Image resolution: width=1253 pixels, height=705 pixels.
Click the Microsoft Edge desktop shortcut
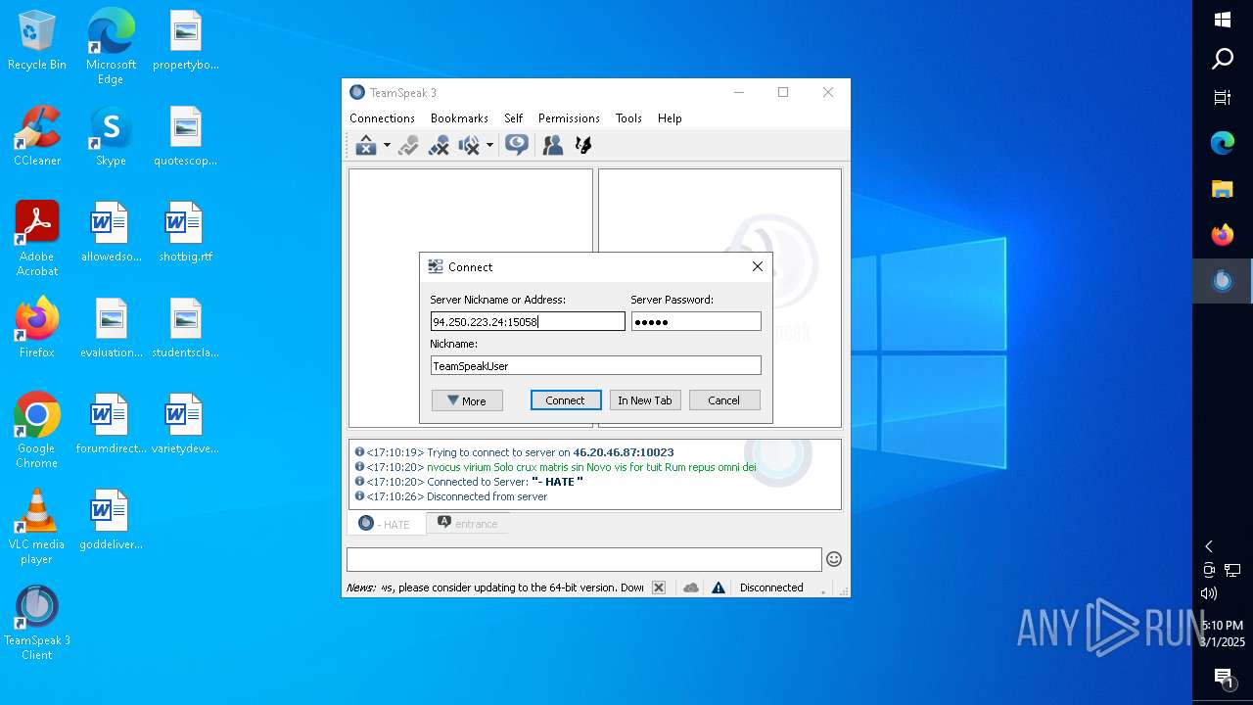[111, 47]
